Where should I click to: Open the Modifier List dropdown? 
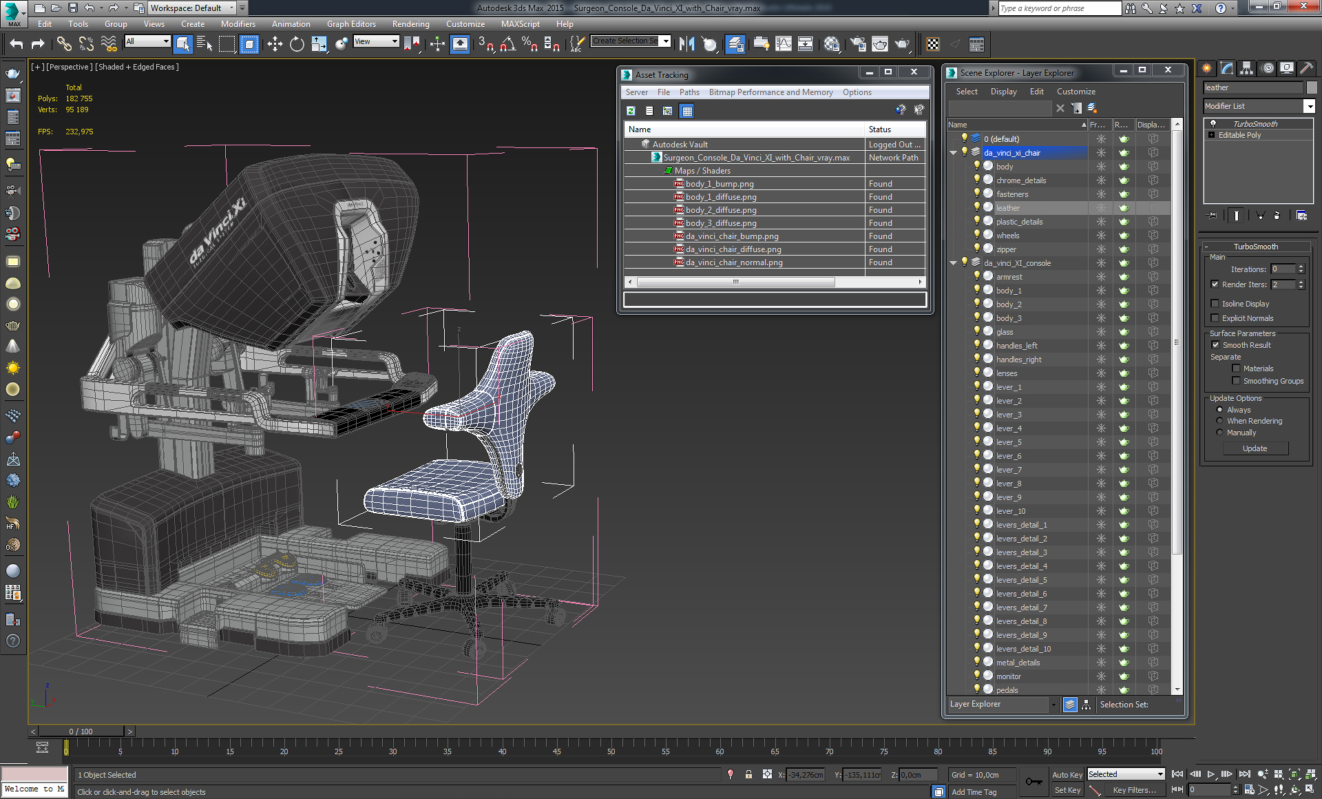tap(1309, 106)
